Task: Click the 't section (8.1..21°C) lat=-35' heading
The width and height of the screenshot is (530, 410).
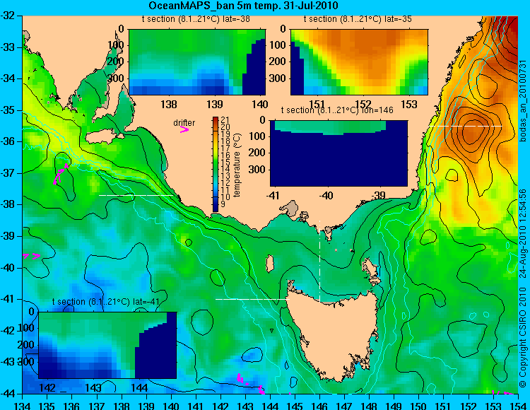Action: 358,19
